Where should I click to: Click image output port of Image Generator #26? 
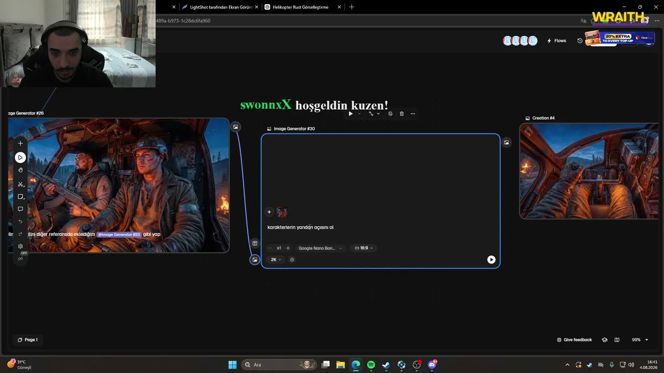(x=236, y=127)
